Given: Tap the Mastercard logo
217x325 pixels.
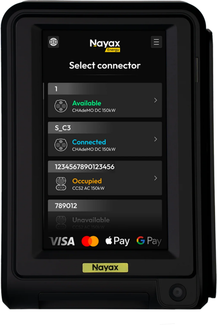Looking at the screenshot, I should [x=90, y=241].
